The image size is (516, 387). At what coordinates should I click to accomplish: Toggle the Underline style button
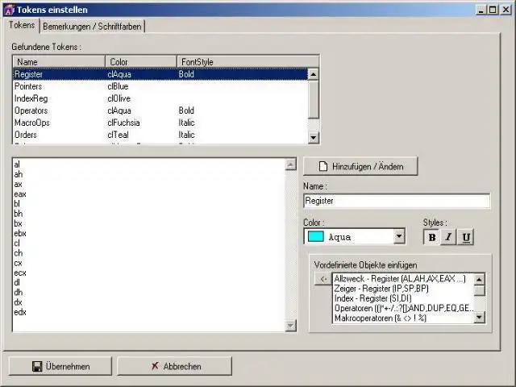click(466, 237)
